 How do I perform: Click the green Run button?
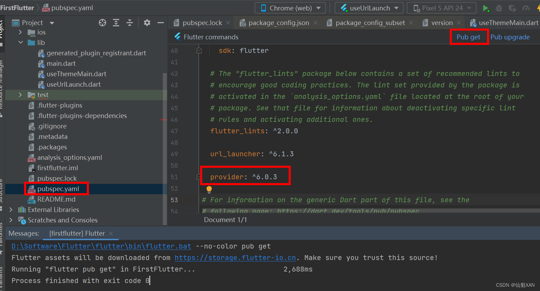click(x=486, y=8)
